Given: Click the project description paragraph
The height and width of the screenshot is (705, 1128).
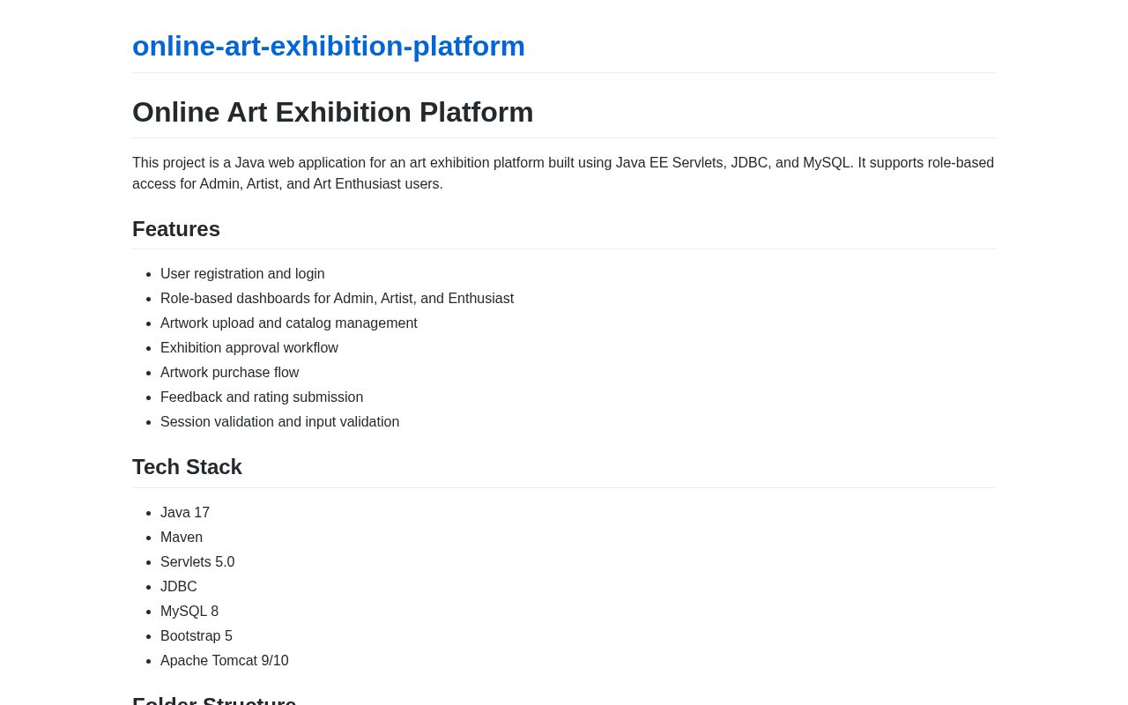Looking at the screenshot, I should click(564, 174).
